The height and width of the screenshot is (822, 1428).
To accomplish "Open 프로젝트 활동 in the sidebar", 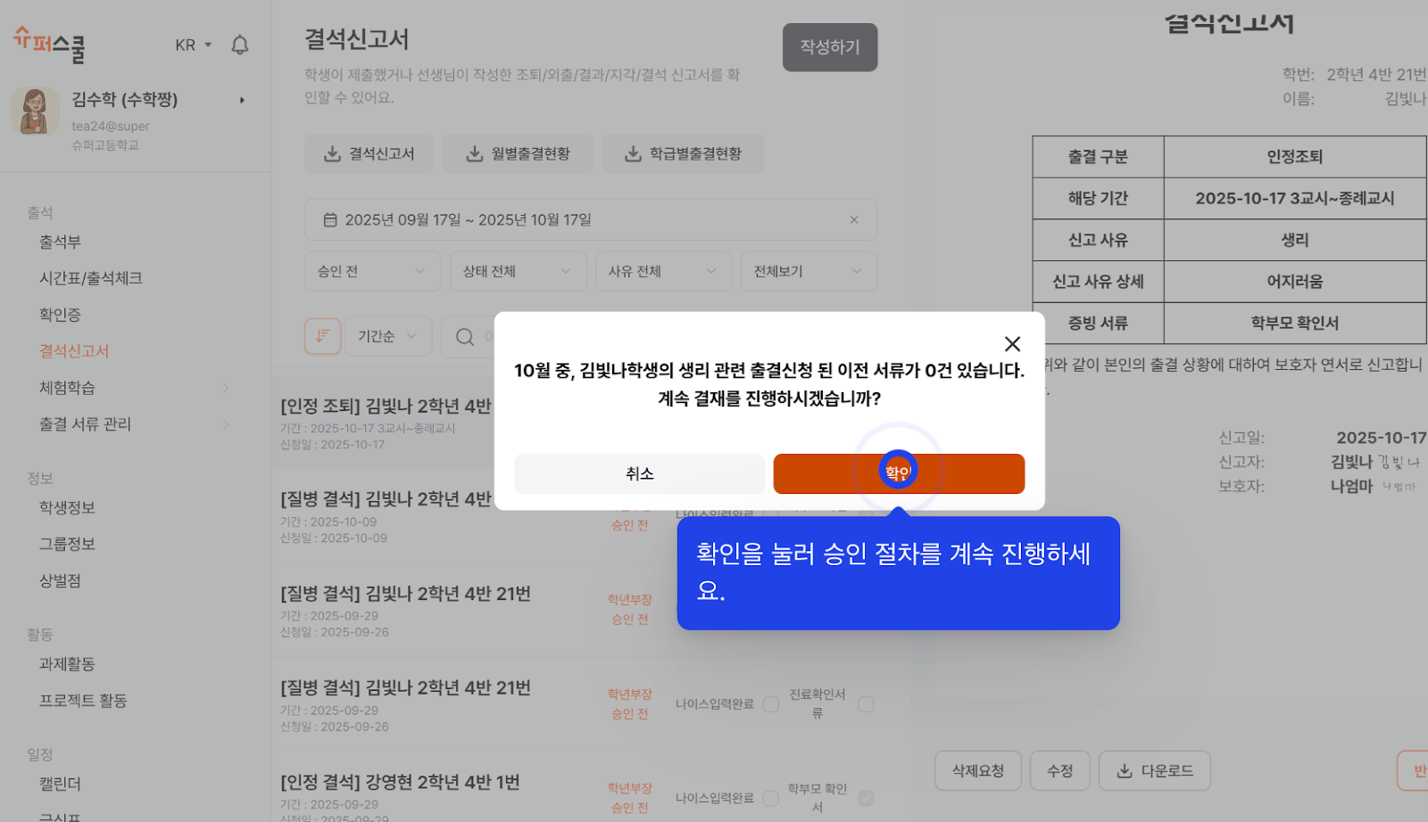I will click(x=83, y=701).
